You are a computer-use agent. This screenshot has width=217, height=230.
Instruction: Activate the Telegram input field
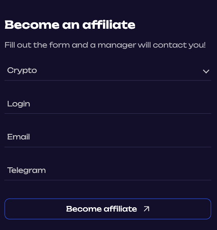pyautogui.click(x=108, y=170)
